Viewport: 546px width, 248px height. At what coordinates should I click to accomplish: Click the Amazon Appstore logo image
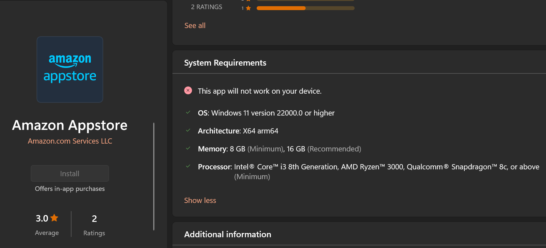tap(70, 70)
